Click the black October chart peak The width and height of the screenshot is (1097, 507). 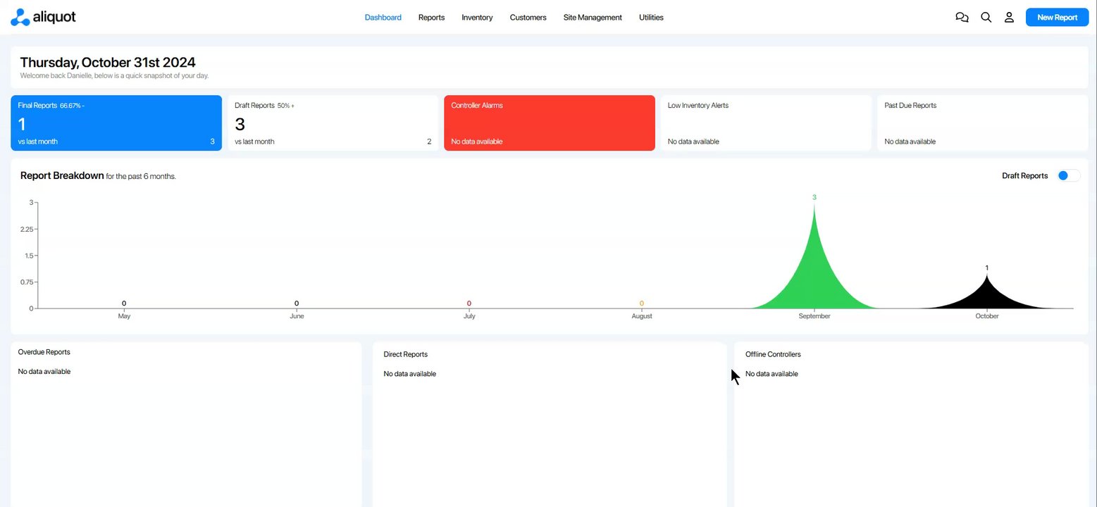click(x=987, y=296)
